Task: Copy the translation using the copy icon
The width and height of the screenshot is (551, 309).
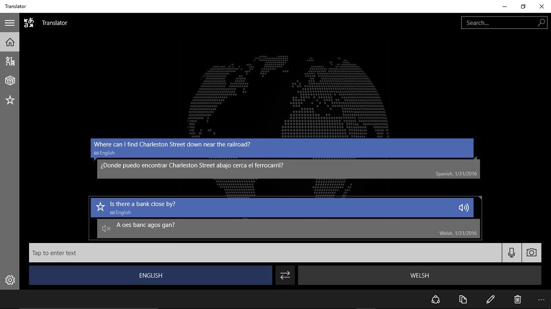Action: 463,299
